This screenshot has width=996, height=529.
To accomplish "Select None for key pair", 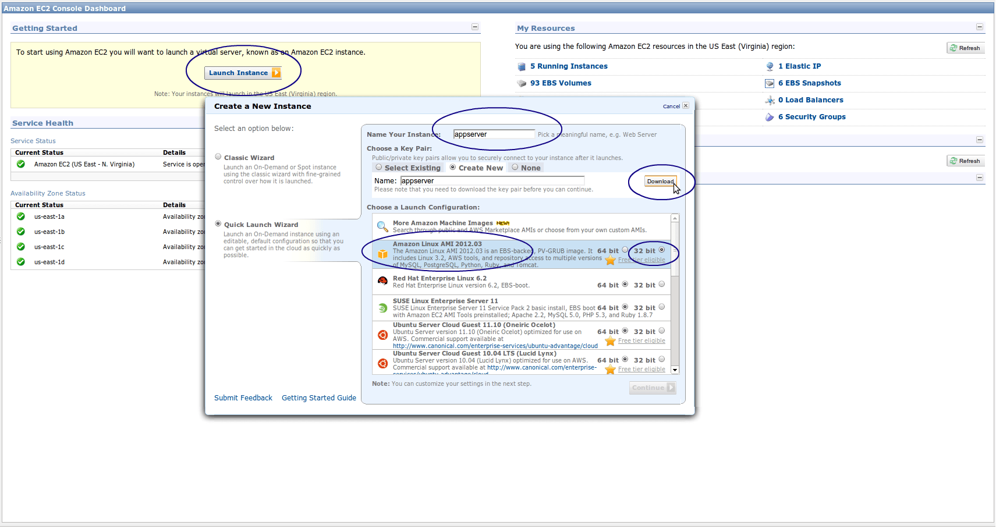I will [515, 167].
